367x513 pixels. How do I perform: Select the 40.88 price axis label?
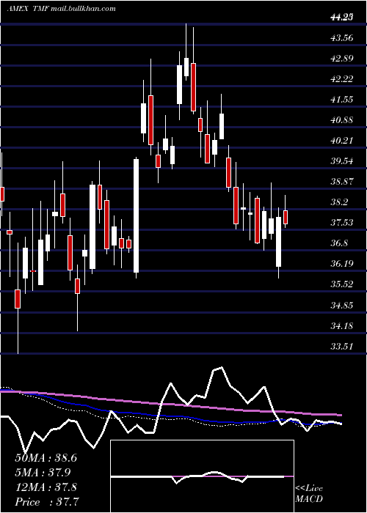point(342,120)
